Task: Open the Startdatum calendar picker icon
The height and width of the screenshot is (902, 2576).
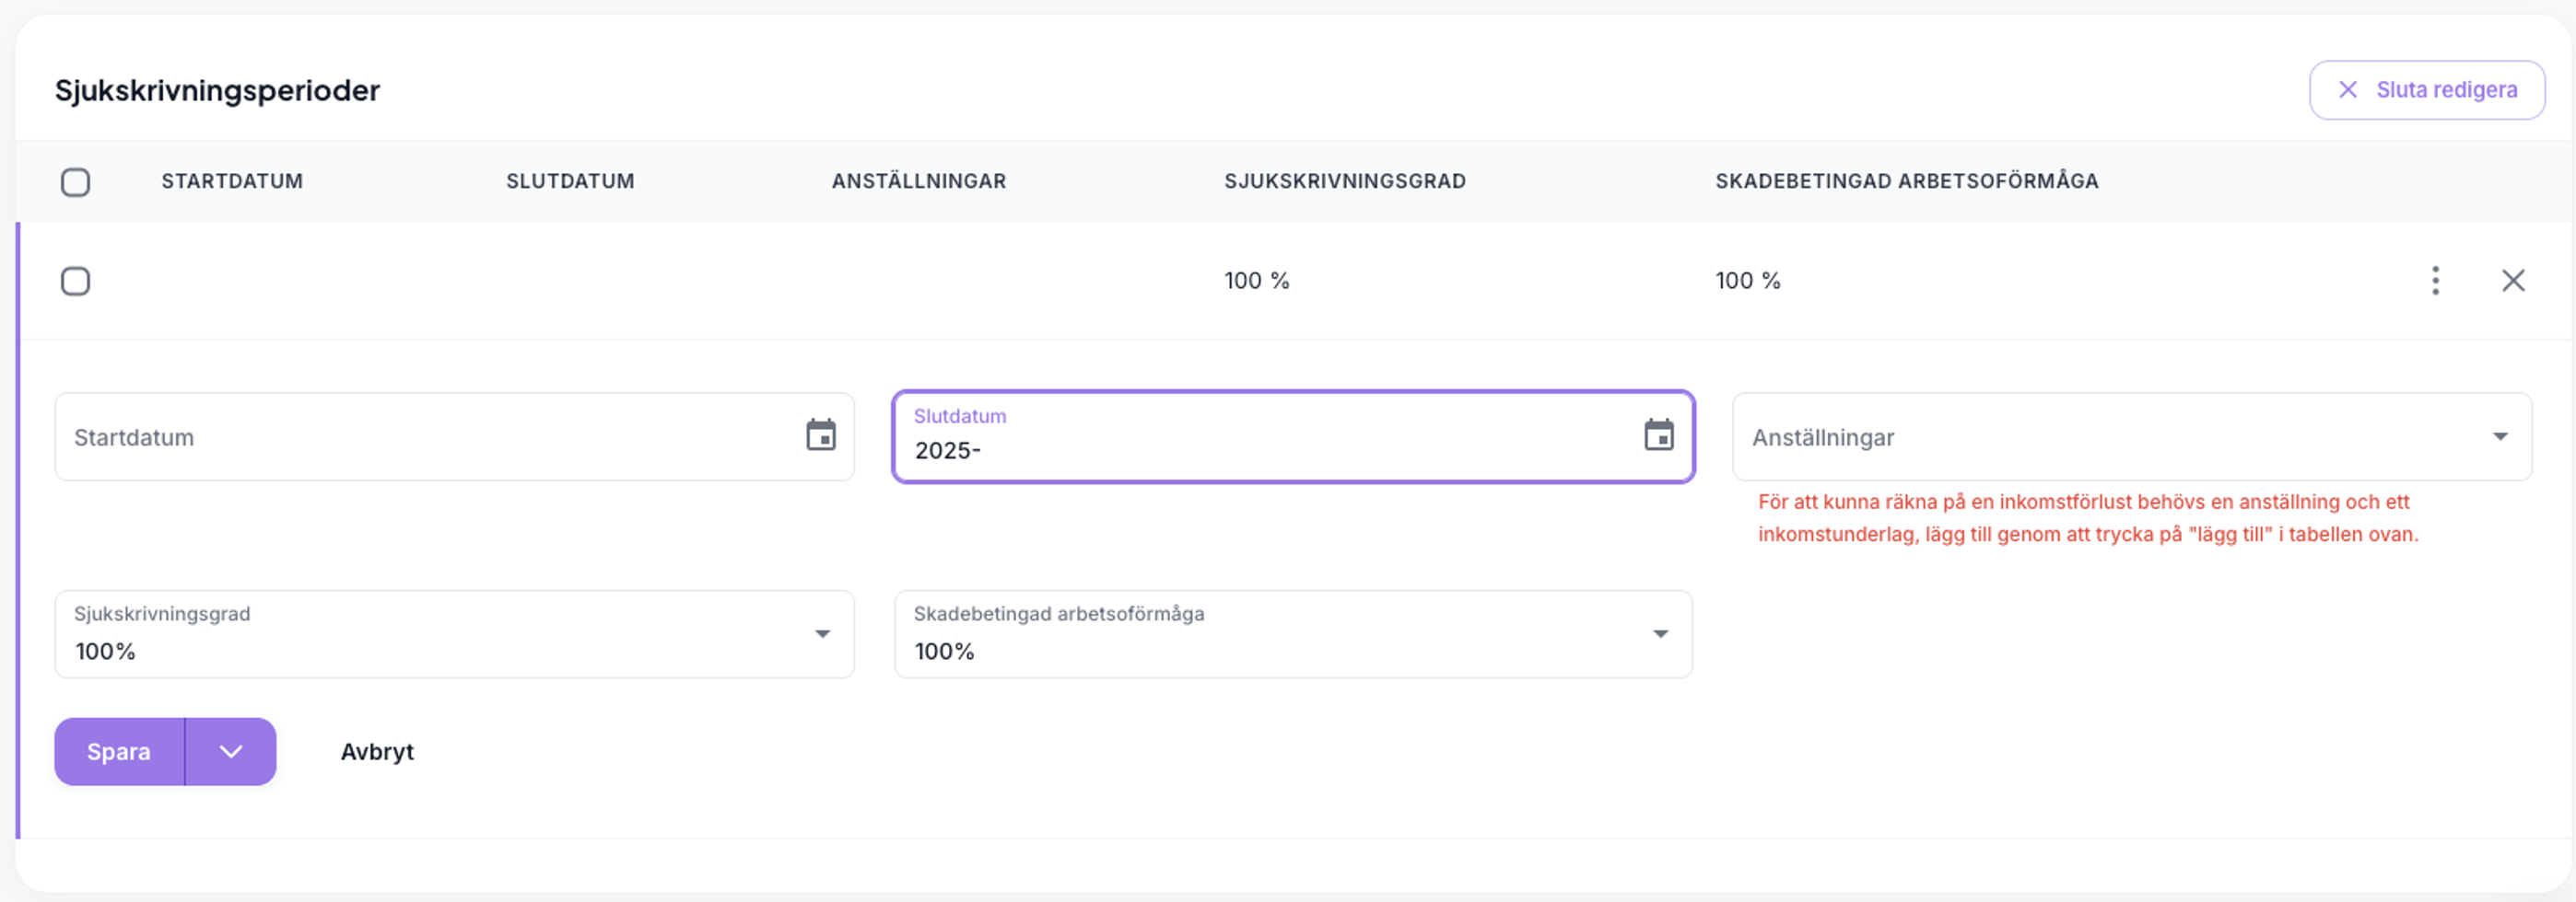Action: [820, 435]
